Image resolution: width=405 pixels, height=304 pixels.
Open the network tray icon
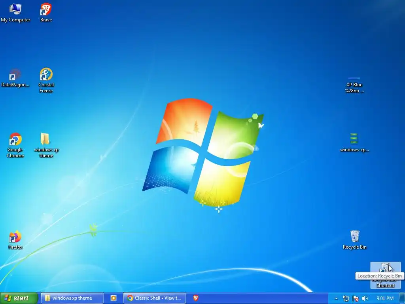pyautogui.click(x=346, y=298)
